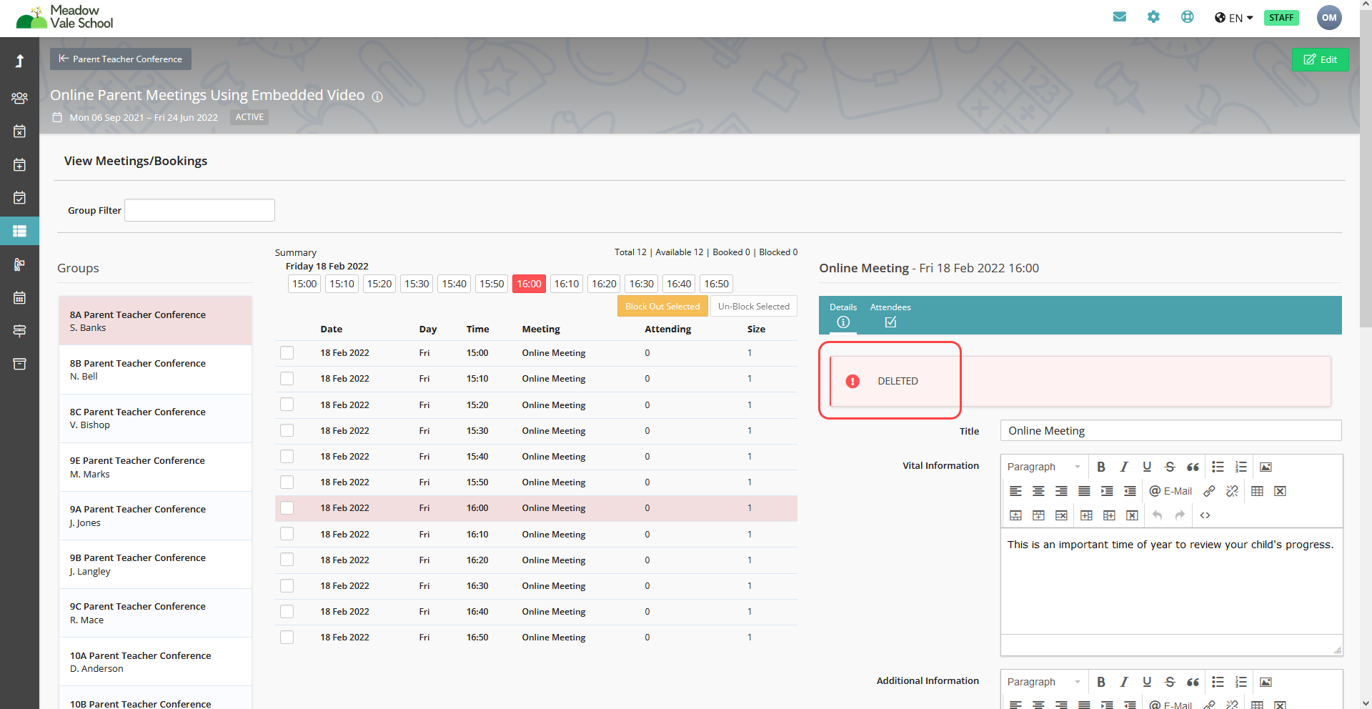Open the EN language dropdown
The height and width of the screenshot is (709, 1372).
coord(1234,18)
